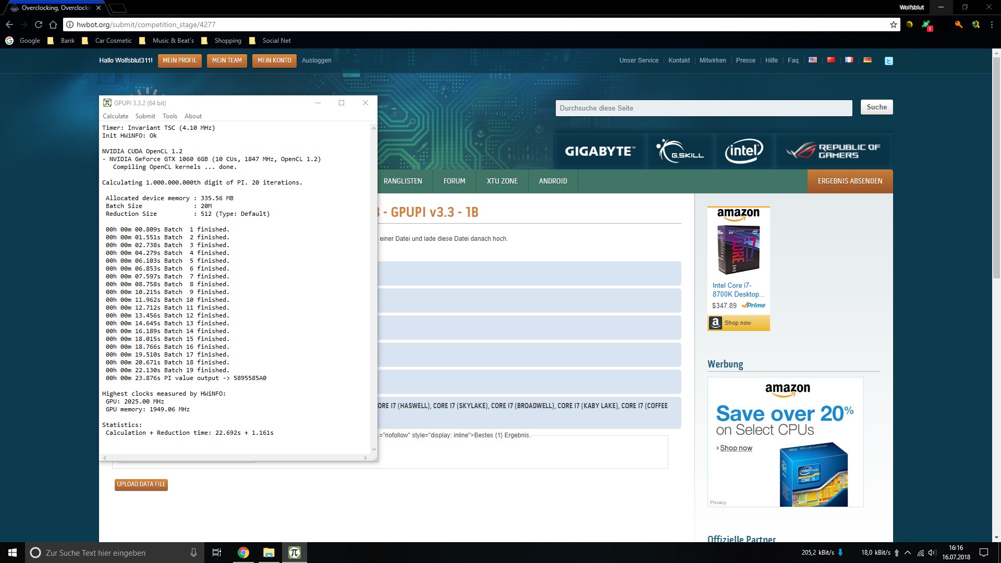Open Windows Start menu
This screenshot has width=1001, height=563.
pyautogui.click(x=13, y=553)
